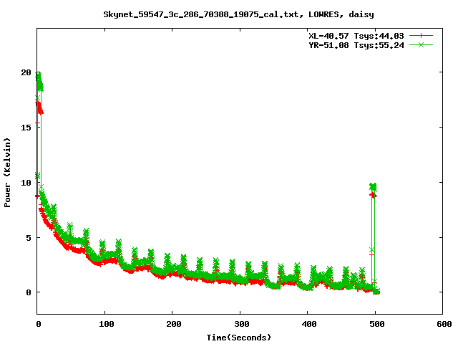Click the green YR legend line sample
This screenshot has width=458, height=344.
tap(421, 45)
